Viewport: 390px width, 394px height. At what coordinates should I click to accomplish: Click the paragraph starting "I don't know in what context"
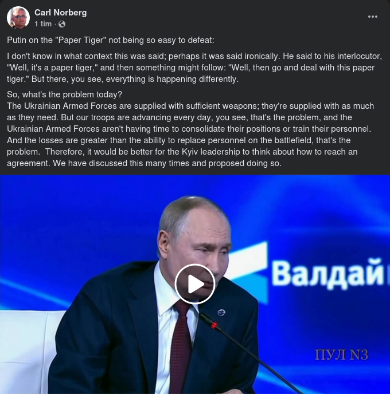pos(194,68)
